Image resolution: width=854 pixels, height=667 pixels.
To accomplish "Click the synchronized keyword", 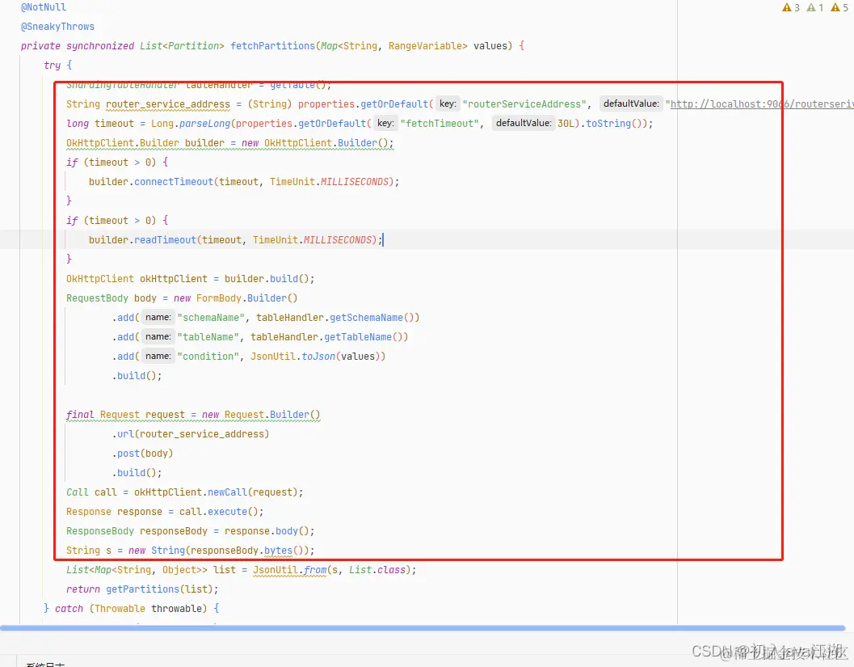I will click(x=100, y=46).
